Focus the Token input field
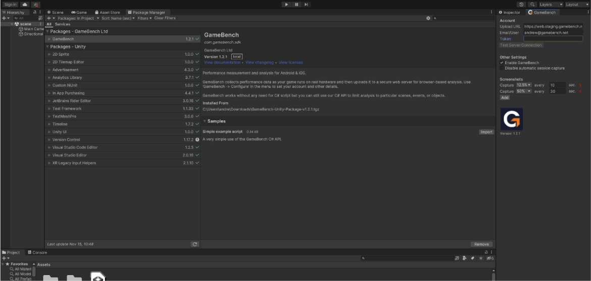 click(553, 39)
